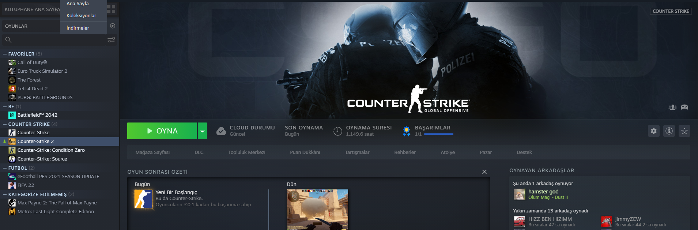The image size is (698, 230).
Task: Collapse the FAVORİLER category
Action: (x=5, y=54)
